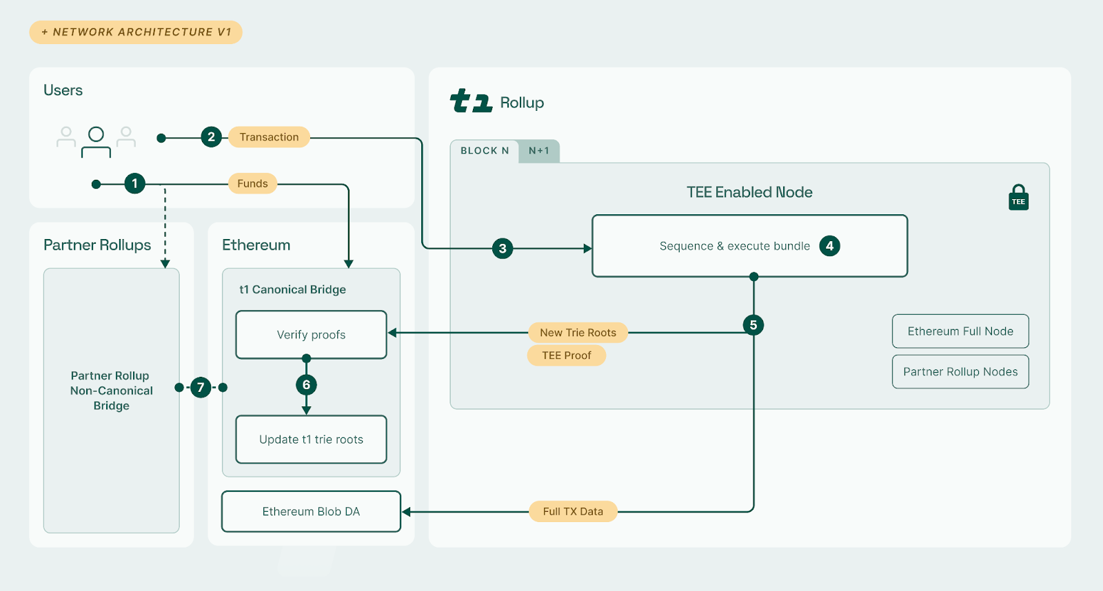Select step number 3 circle marker
Image resolution: width=1103 pixels, height=591 pixels.
click(x=503, y=249)
